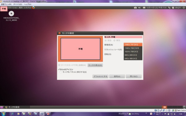
Task: Open the date and time 12月11日 clock
Action: pyautogui.click(x=156, y=7)
